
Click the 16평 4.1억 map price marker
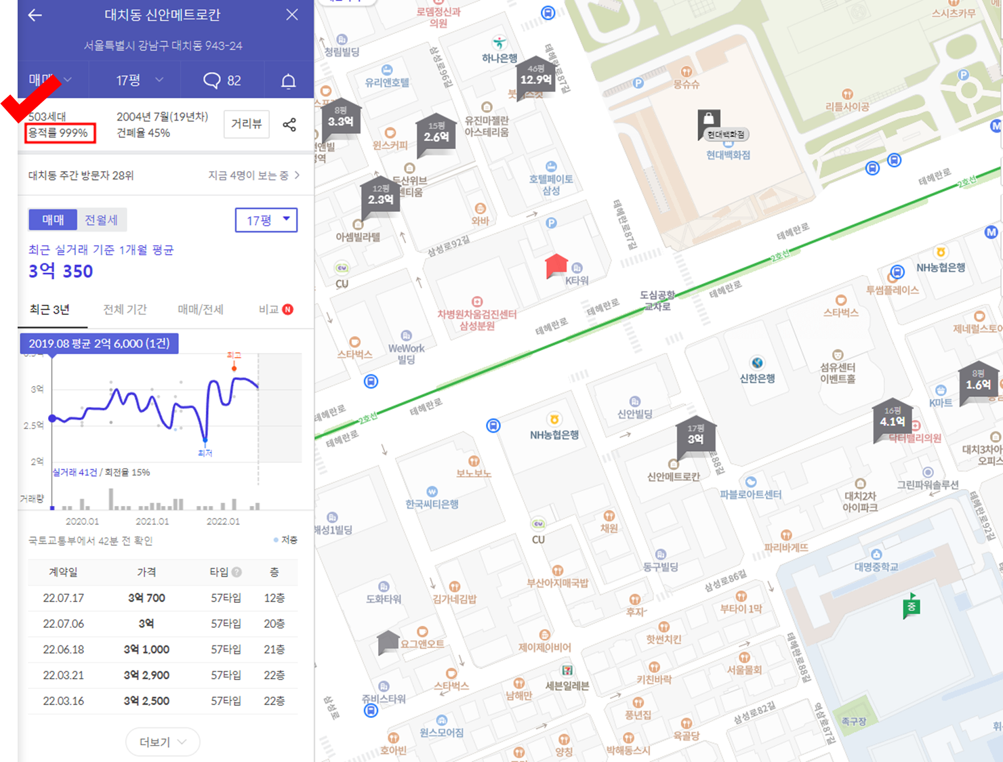(893, 420)
